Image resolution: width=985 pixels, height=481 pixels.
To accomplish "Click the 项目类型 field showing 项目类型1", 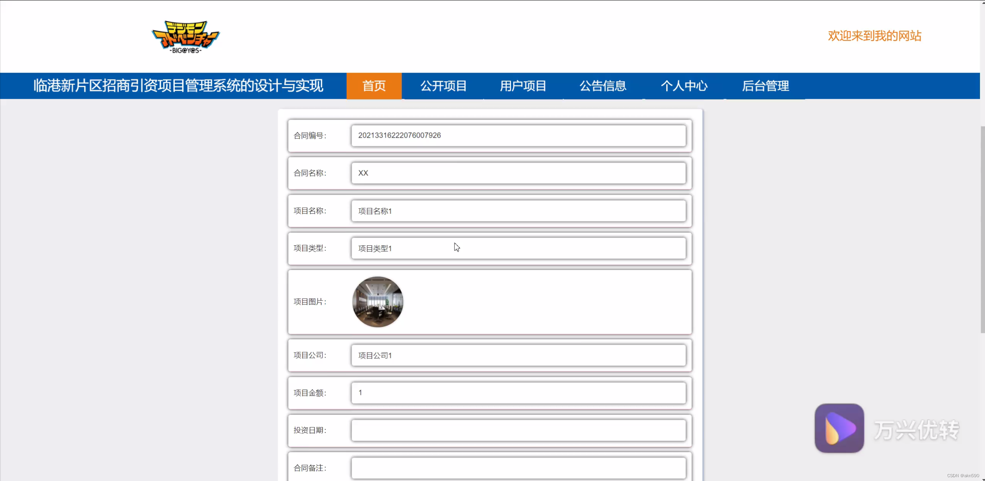I will click(x=519, y=248).
